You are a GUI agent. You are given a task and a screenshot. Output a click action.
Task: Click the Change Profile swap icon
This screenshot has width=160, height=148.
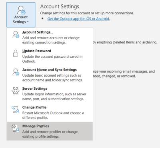pos(16,109)
